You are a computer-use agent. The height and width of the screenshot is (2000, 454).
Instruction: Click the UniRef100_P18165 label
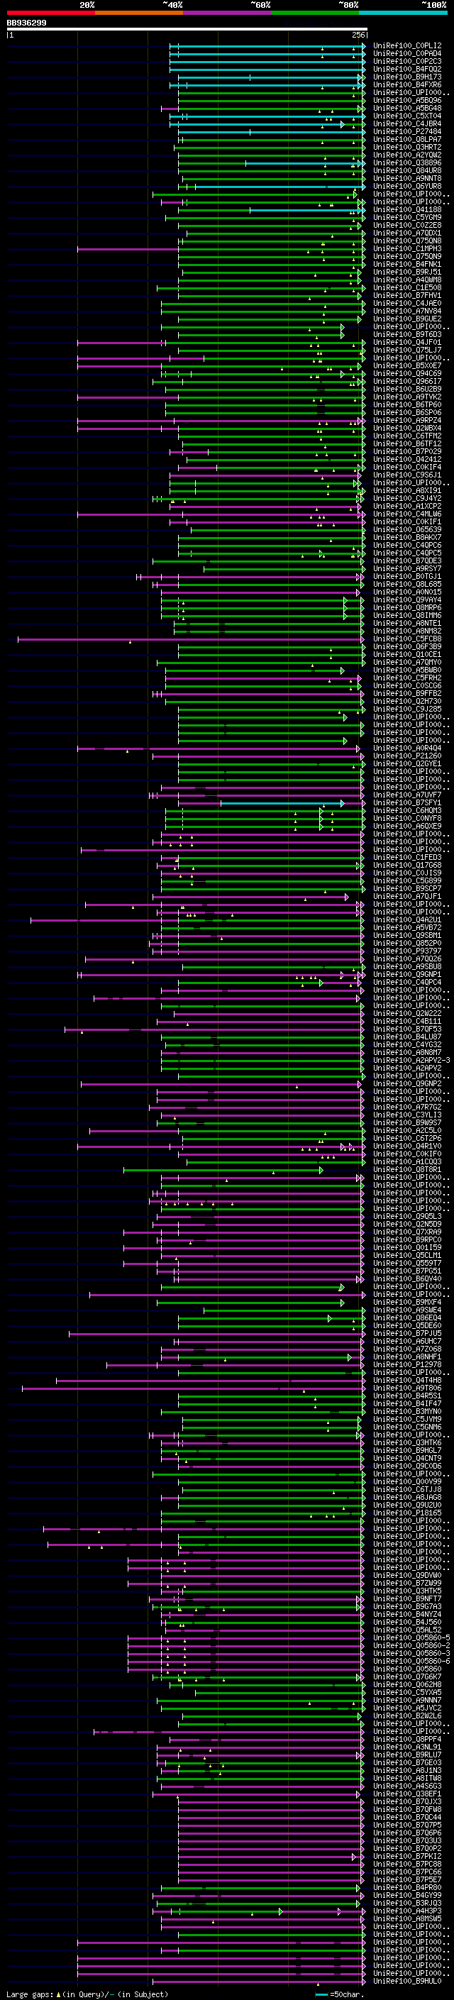(407, 1513)
